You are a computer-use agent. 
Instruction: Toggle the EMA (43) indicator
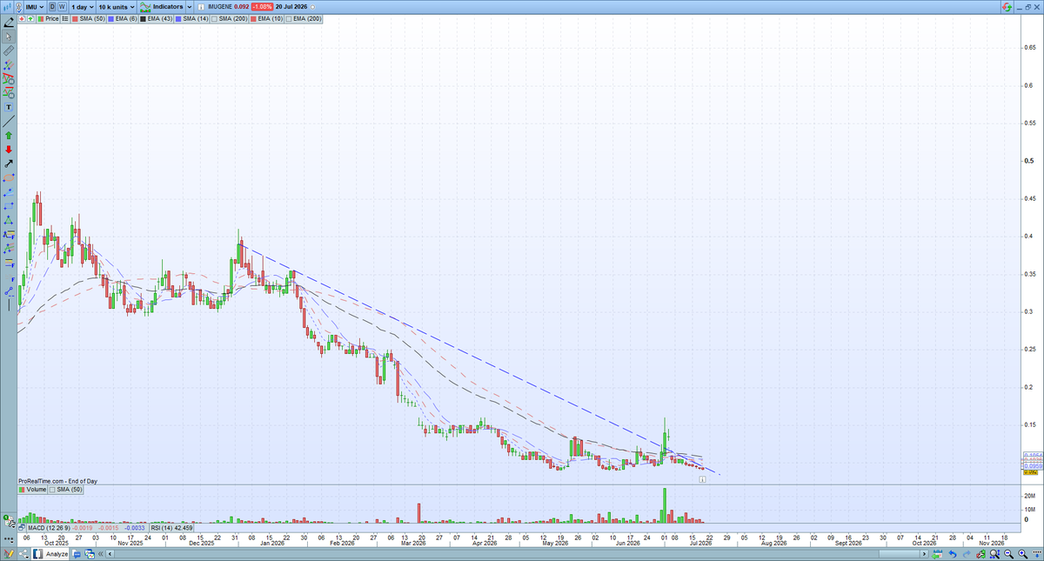[156, 18]
